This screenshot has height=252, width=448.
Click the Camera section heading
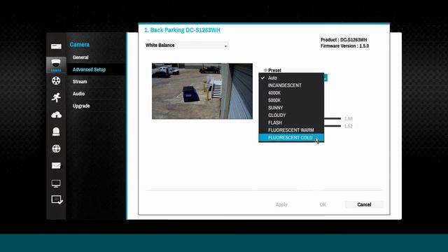click(x=80, y=45)
